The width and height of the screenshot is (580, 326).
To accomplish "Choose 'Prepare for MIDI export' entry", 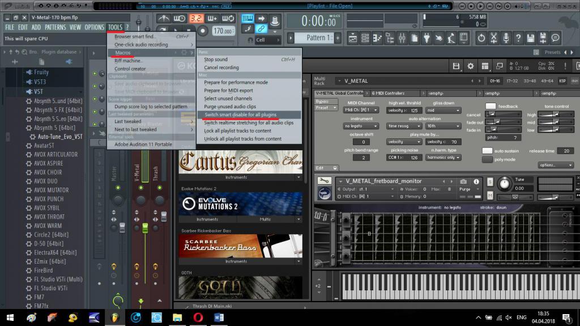I will point(228,90).
